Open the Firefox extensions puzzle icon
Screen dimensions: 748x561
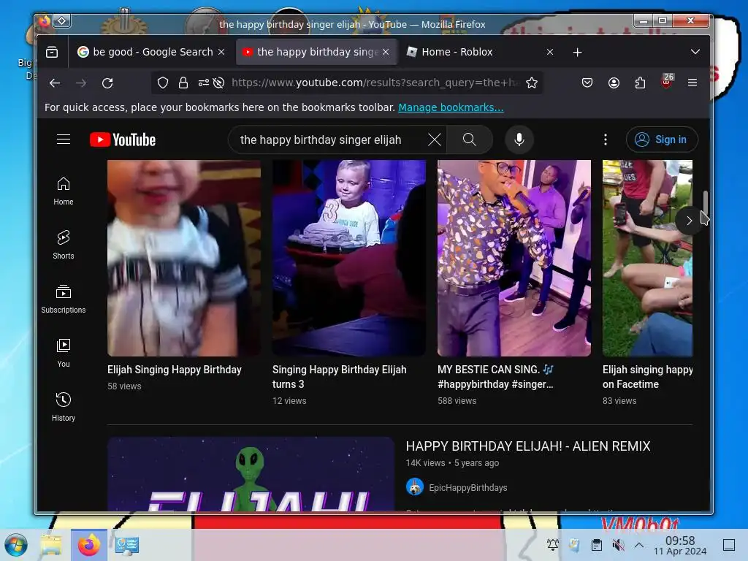click(x=640, y=83)
